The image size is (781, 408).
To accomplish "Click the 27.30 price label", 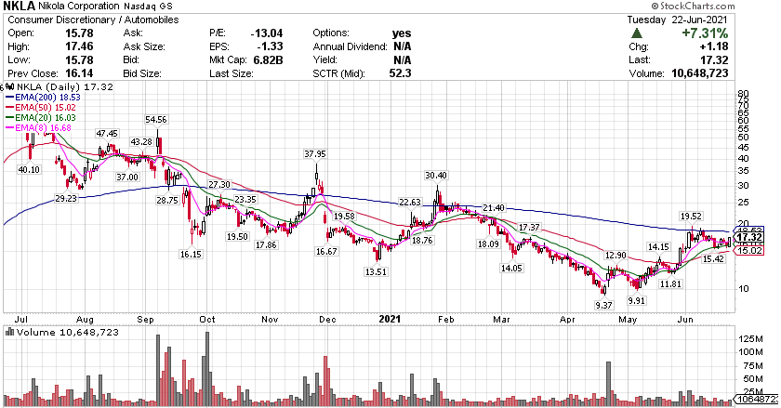I will pos(219,184).
